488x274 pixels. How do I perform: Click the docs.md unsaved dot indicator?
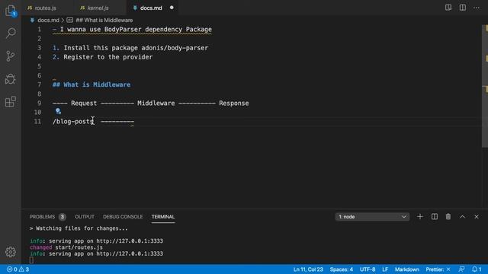coord(172,8)
